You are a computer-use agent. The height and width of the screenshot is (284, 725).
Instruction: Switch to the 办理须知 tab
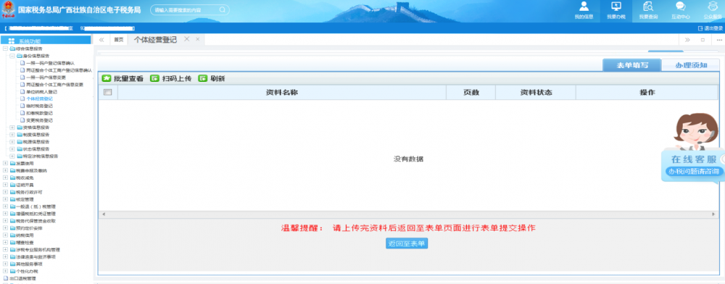691,65
